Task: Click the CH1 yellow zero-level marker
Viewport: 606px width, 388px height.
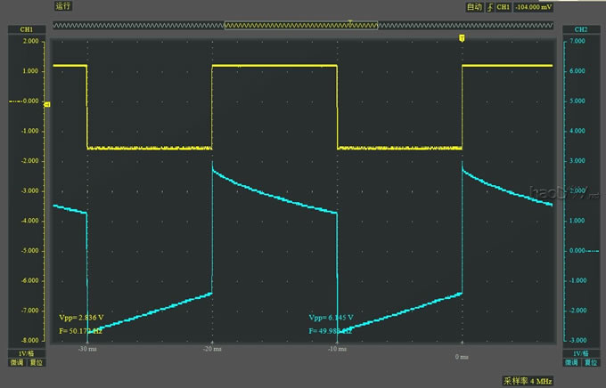Action: click(x=47, y=104)
